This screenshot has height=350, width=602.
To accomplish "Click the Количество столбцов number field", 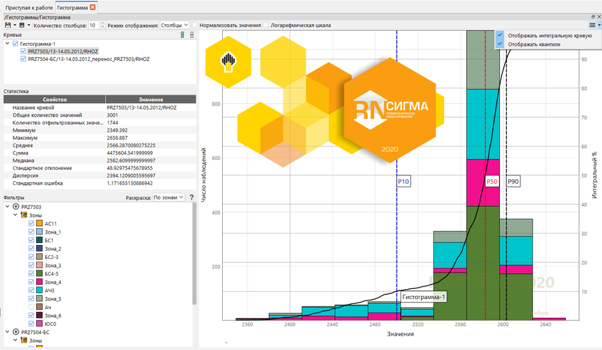I will (x=92, y=25).
